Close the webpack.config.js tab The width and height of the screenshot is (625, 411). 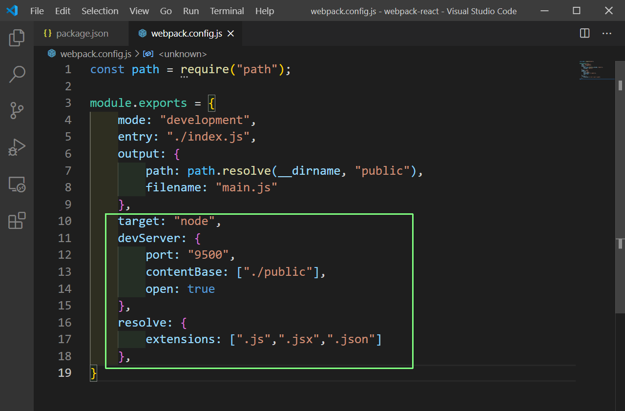coord(231,34)
